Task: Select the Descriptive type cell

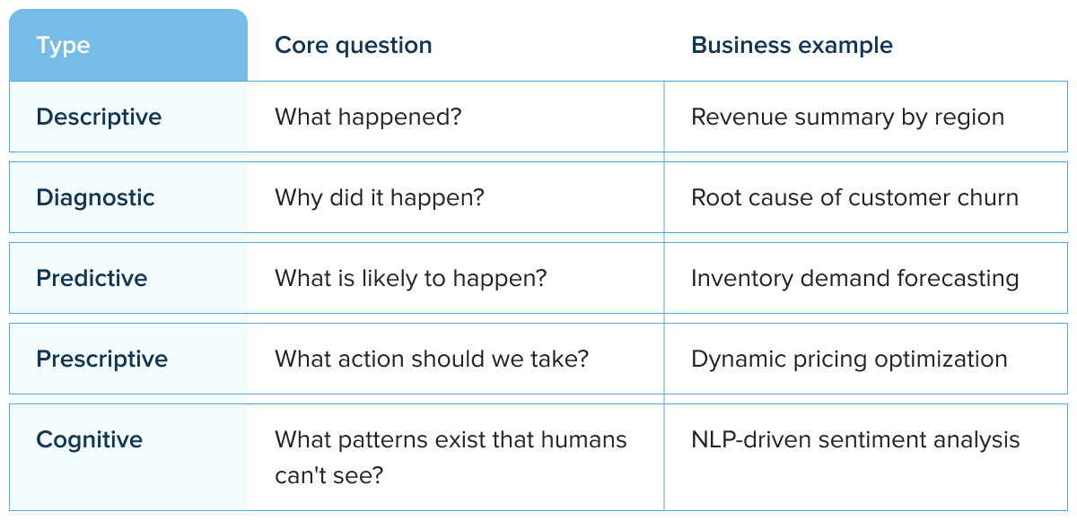Action: 99,117
